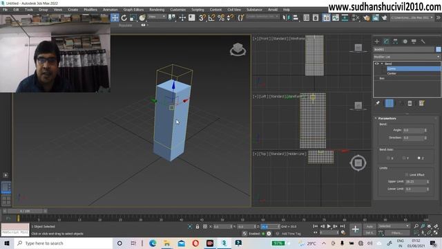
Task: Click Key Filters button
Action: (396, 233)
